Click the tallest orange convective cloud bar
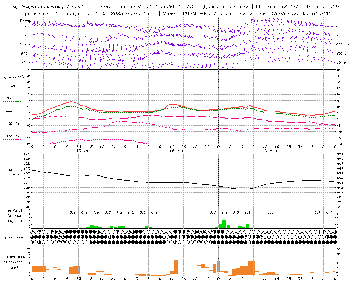The image size is (351, 281). click(x=176, y=267)
